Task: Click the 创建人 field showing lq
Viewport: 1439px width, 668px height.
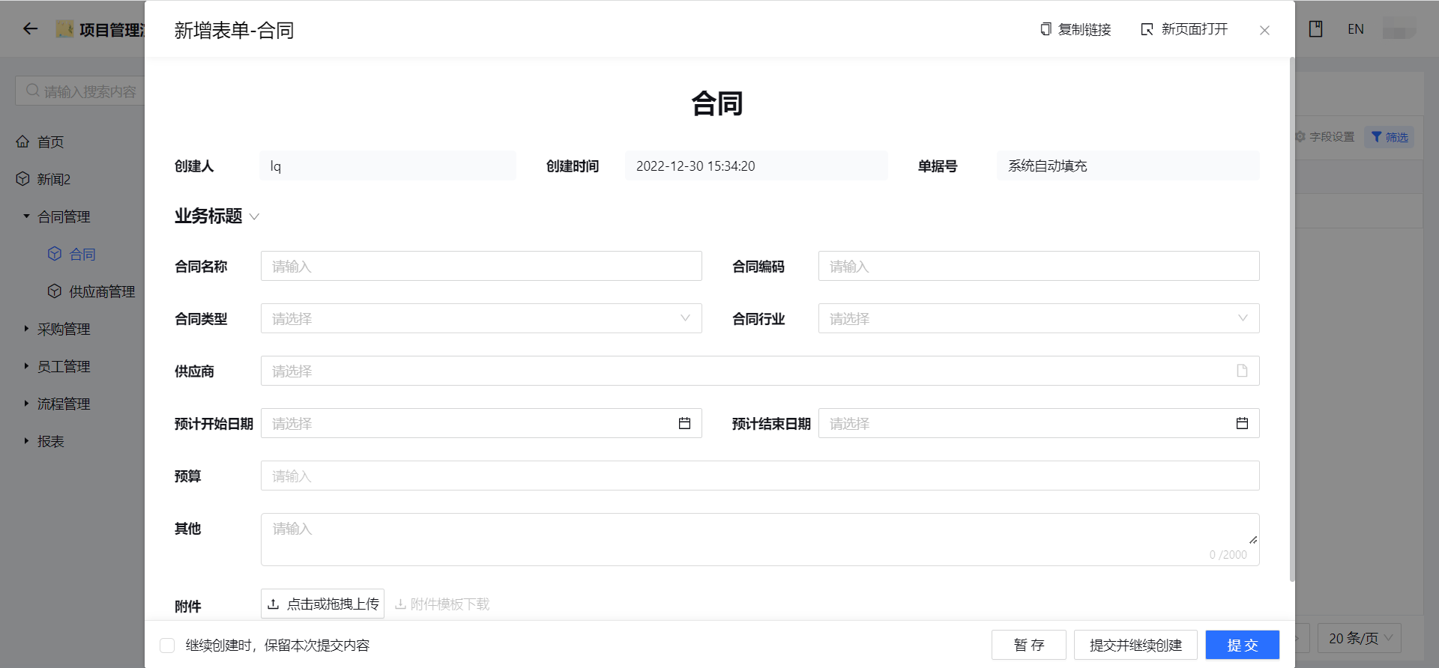Action: [387, 166]
